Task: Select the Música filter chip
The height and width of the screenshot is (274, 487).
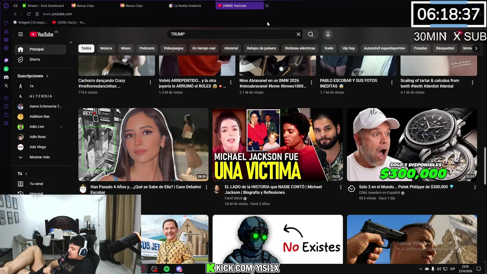Action: pos(106,48)
